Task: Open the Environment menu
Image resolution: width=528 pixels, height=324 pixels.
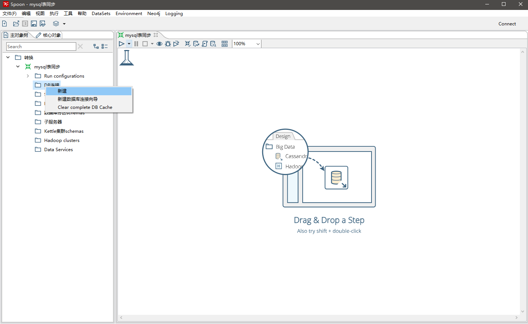Action: (129, 14)
